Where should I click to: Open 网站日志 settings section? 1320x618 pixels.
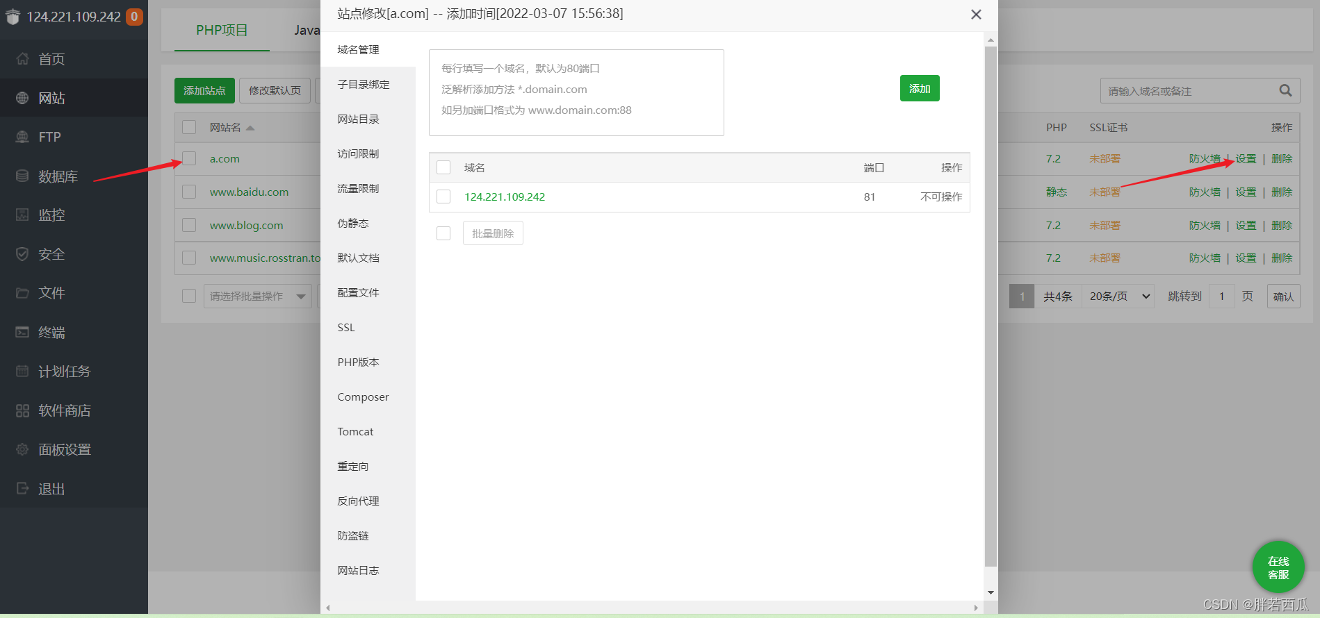368,570
